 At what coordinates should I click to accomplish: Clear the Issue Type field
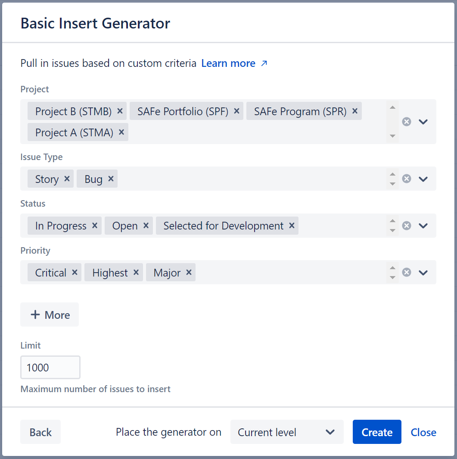tap(407, 179)
